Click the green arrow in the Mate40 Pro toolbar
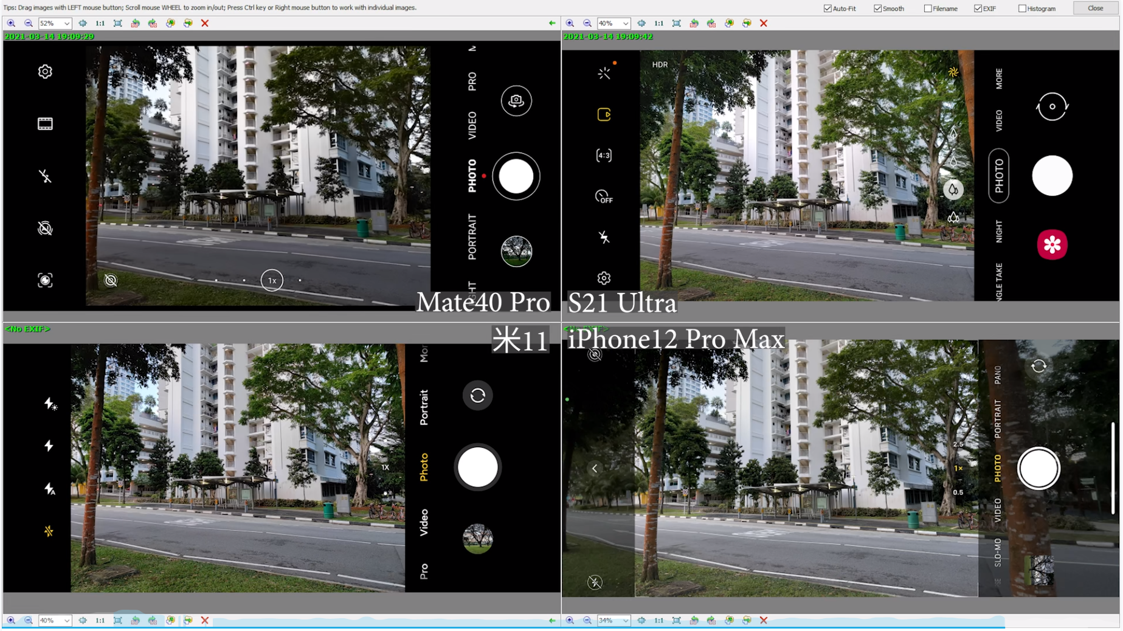The image size is (1123, 631). 552,23
